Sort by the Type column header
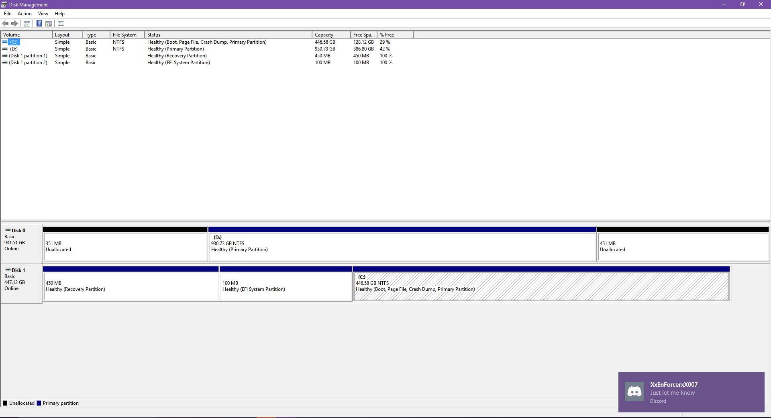 click(x=96, y=35)
